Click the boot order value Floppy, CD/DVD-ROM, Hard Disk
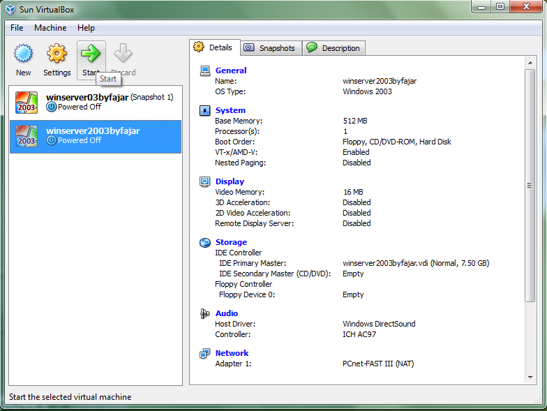The height and width of the screenshot is (411, 547). [396, 142]
